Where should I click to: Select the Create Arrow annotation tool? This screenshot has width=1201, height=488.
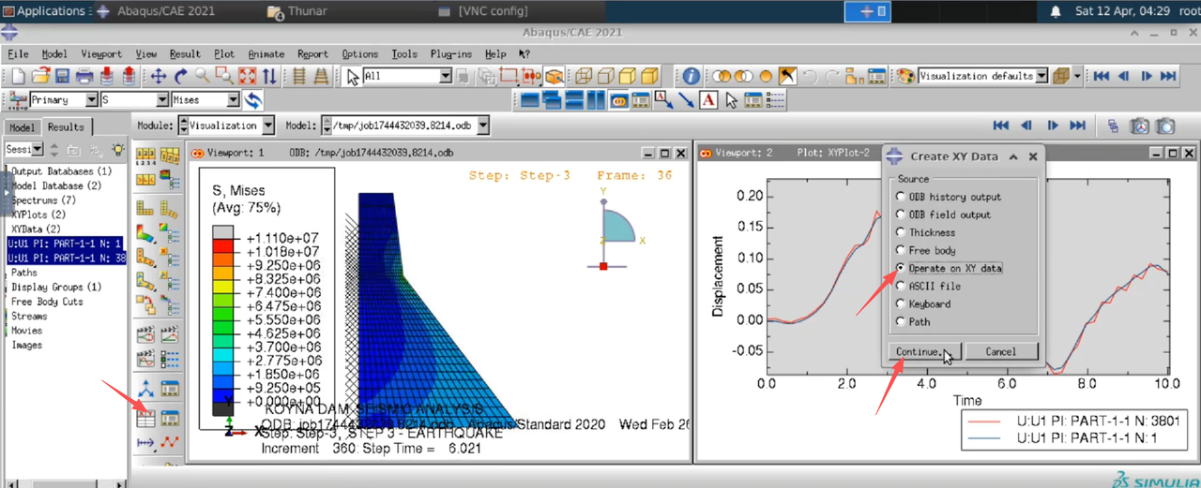[x=685, y=99]
